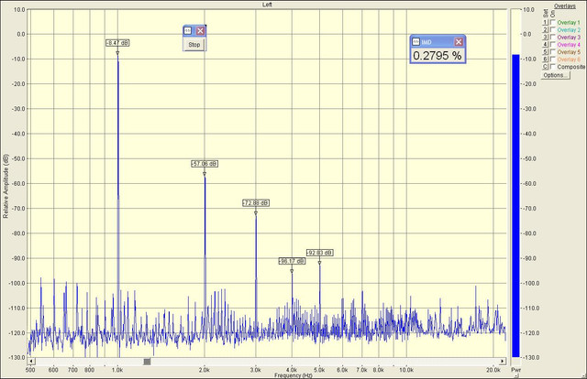Click the Set 1 overlay button
Viewport: 587px width, 379px height.
(546, 22)
